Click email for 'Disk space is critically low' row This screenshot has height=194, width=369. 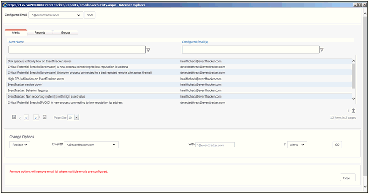tap(201, 61)
